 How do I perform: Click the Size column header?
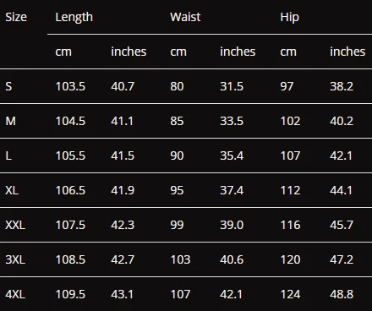16,17
